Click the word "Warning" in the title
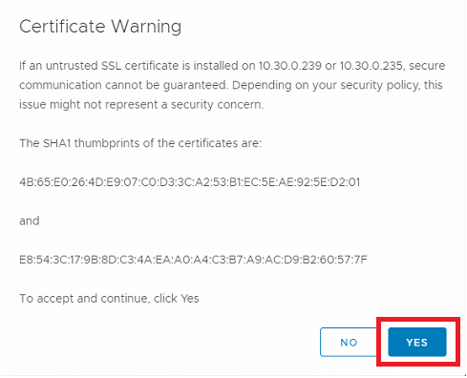 pyautogui.click(x=146, y=27)
